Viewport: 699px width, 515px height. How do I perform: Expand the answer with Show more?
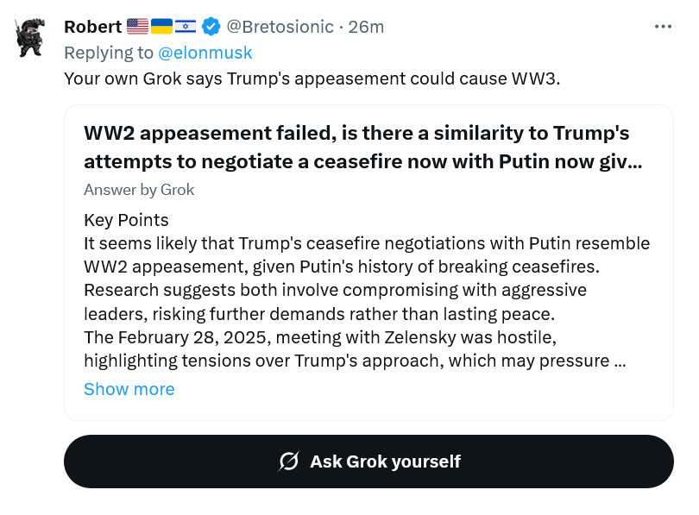click(x=129, y=389)
